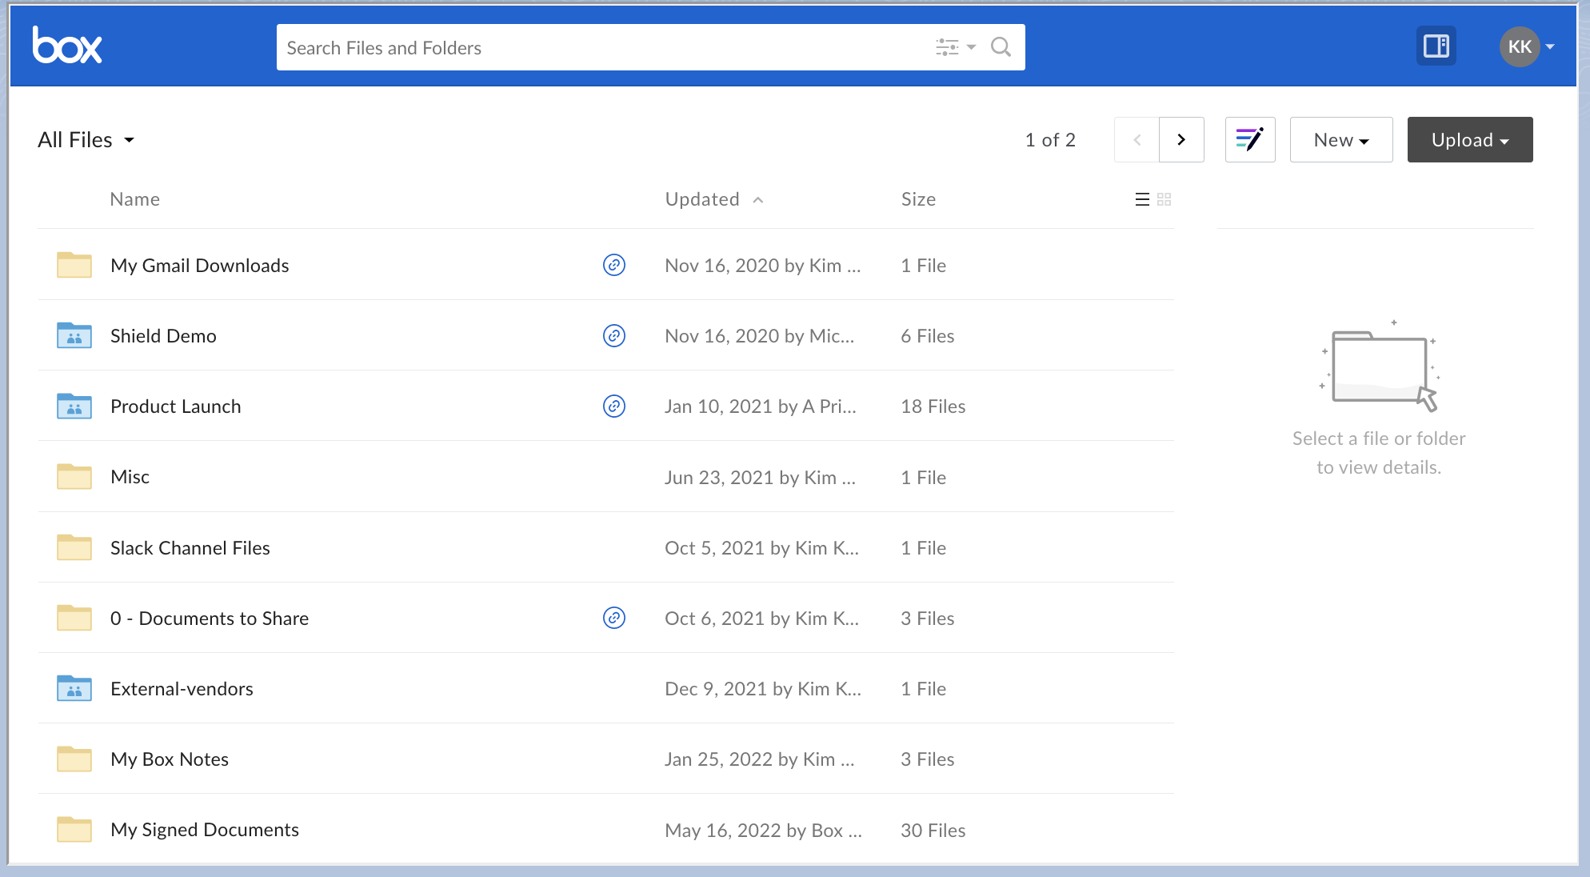The width and height of the screenshot is (1590, 877).
Task: Click the Box Notes pen icon button
Action: click(1250, 140)
